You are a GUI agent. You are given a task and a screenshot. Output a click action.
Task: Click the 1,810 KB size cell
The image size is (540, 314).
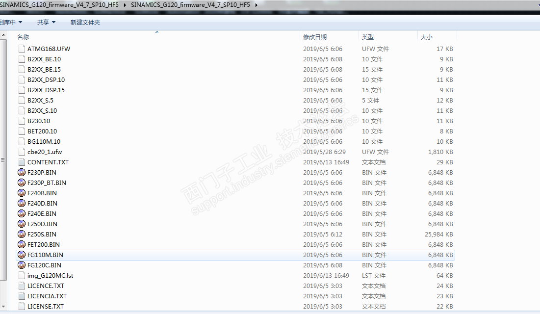(440, 152)
